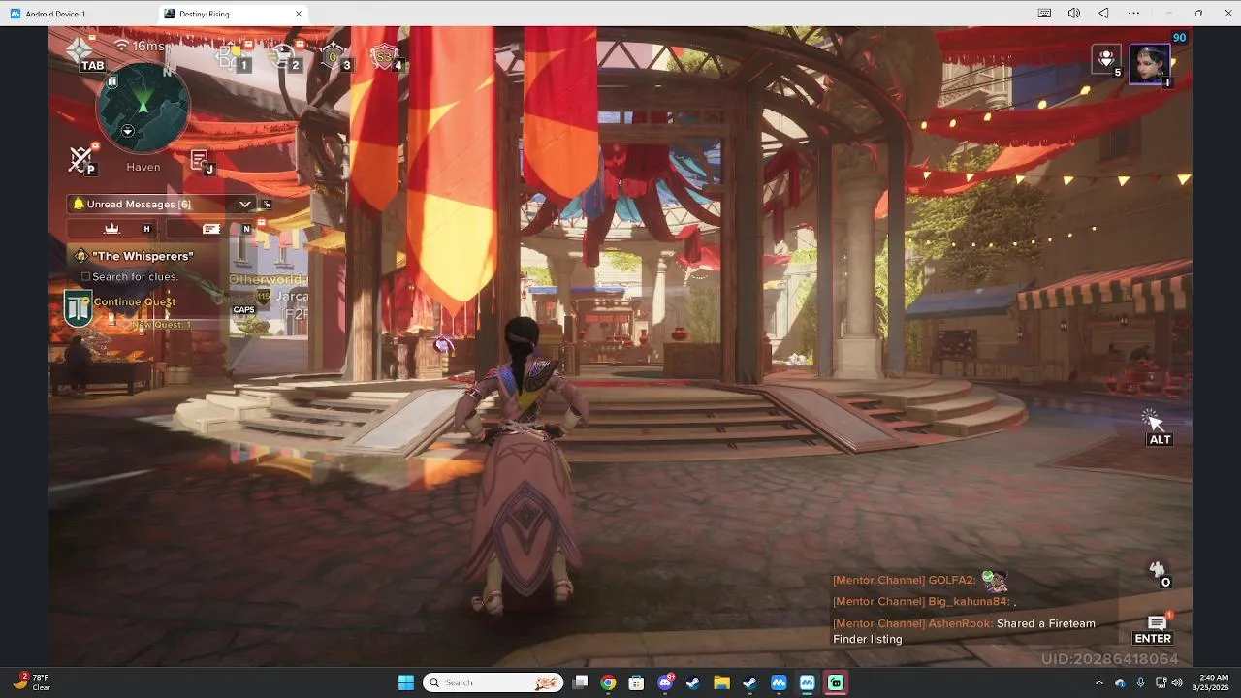Click the GOLFA2 Mentor Channel message
This screenshot has width=1241, height=698.
pyautogui.click(x=920, y=580)
